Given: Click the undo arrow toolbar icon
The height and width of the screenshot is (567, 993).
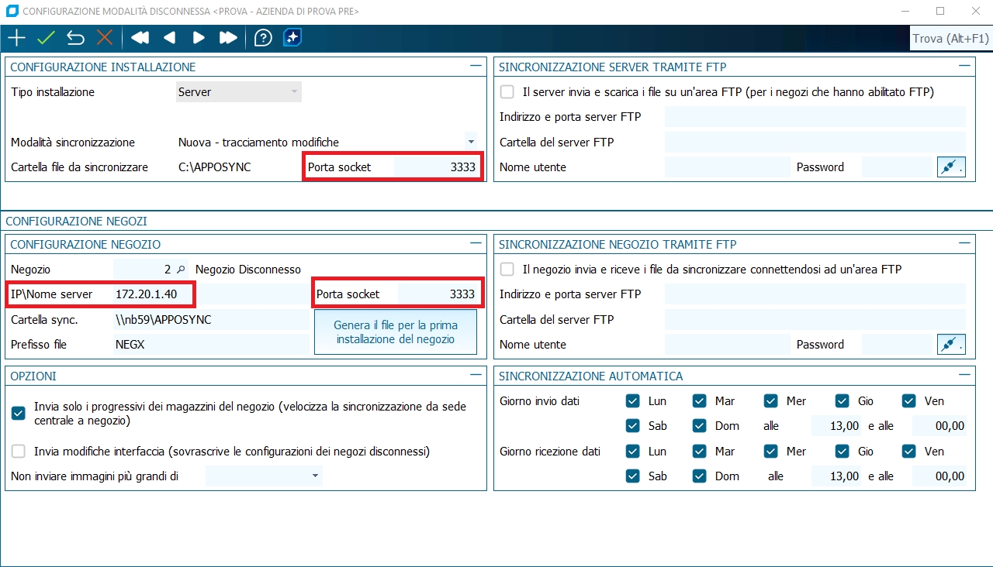Looking at the screenshot, I should 75,37.
